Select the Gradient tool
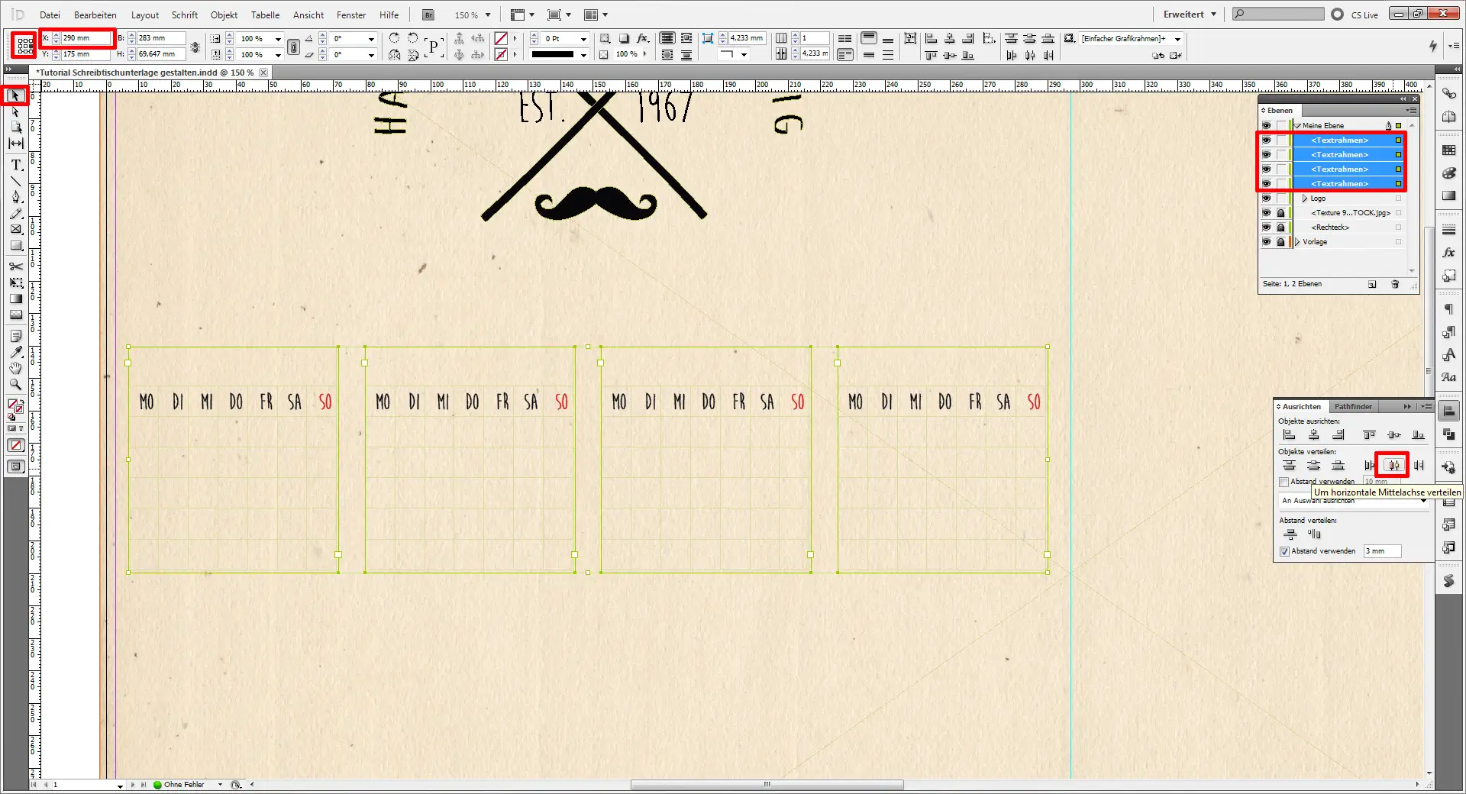Viewport: 1466px width, 794px height. 15,299
